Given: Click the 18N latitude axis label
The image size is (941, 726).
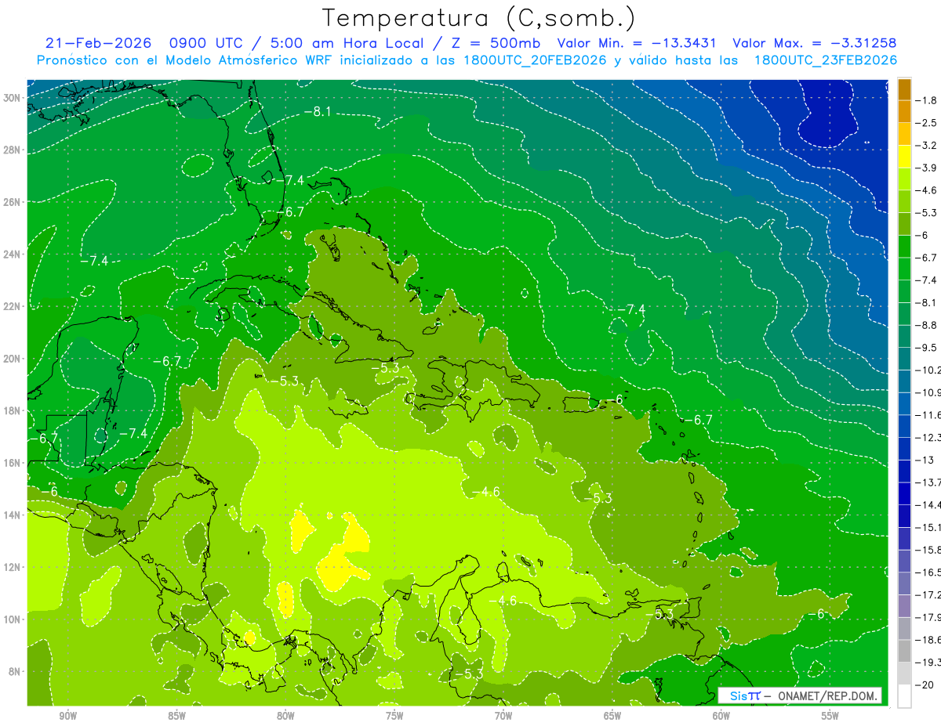Looking at the screenshot, I should click(x=13, y=410).
